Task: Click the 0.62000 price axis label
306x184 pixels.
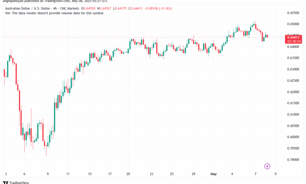Action: 293,92
